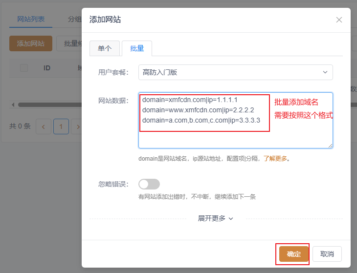The width and height of the screenshot is (357, 273).
Task: Click the 共 0 条 total count
Action: [x=20, y=126]
